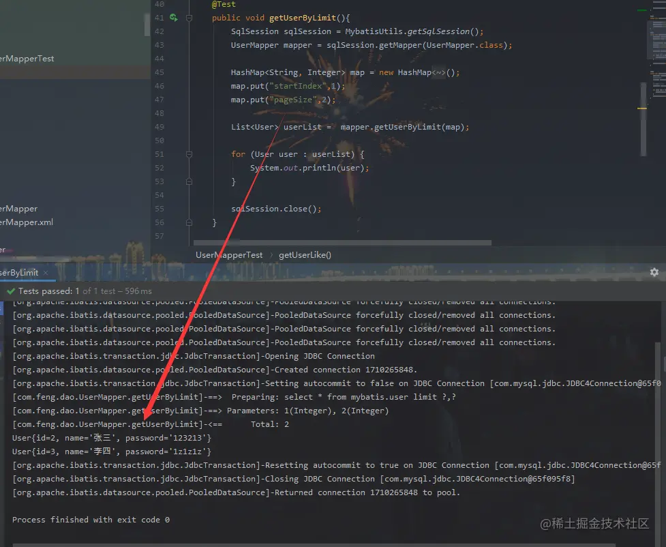Open UserMapper.xml in project tree
Screen dimensions: 666x547
coord(27,222)
